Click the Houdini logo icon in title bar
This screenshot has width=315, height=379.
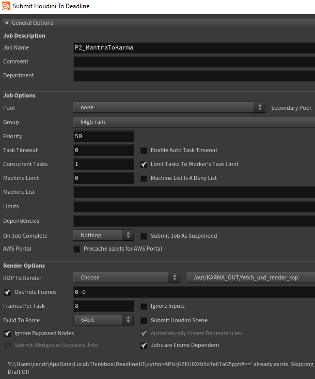6,6
